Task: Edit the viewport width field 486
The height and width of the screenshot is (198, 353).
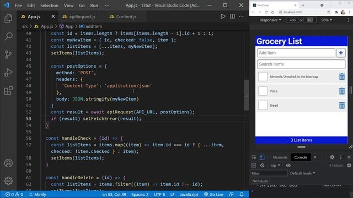Action: pyautogui.click(x=292, y=20)
